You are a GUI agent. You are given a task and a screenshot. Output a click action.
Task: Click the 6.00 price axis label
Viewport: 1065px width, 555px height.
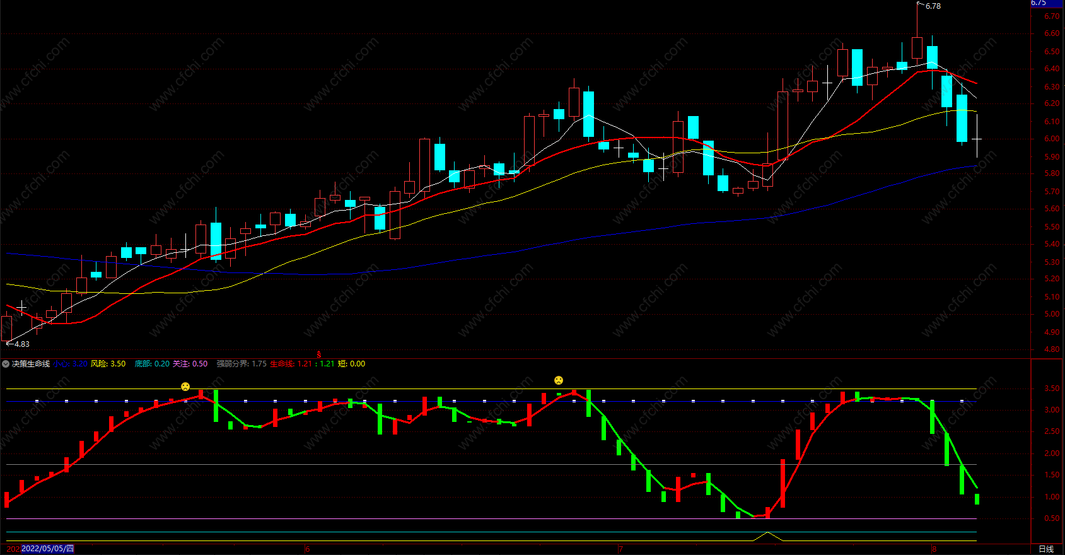[x=1052, y=139]
